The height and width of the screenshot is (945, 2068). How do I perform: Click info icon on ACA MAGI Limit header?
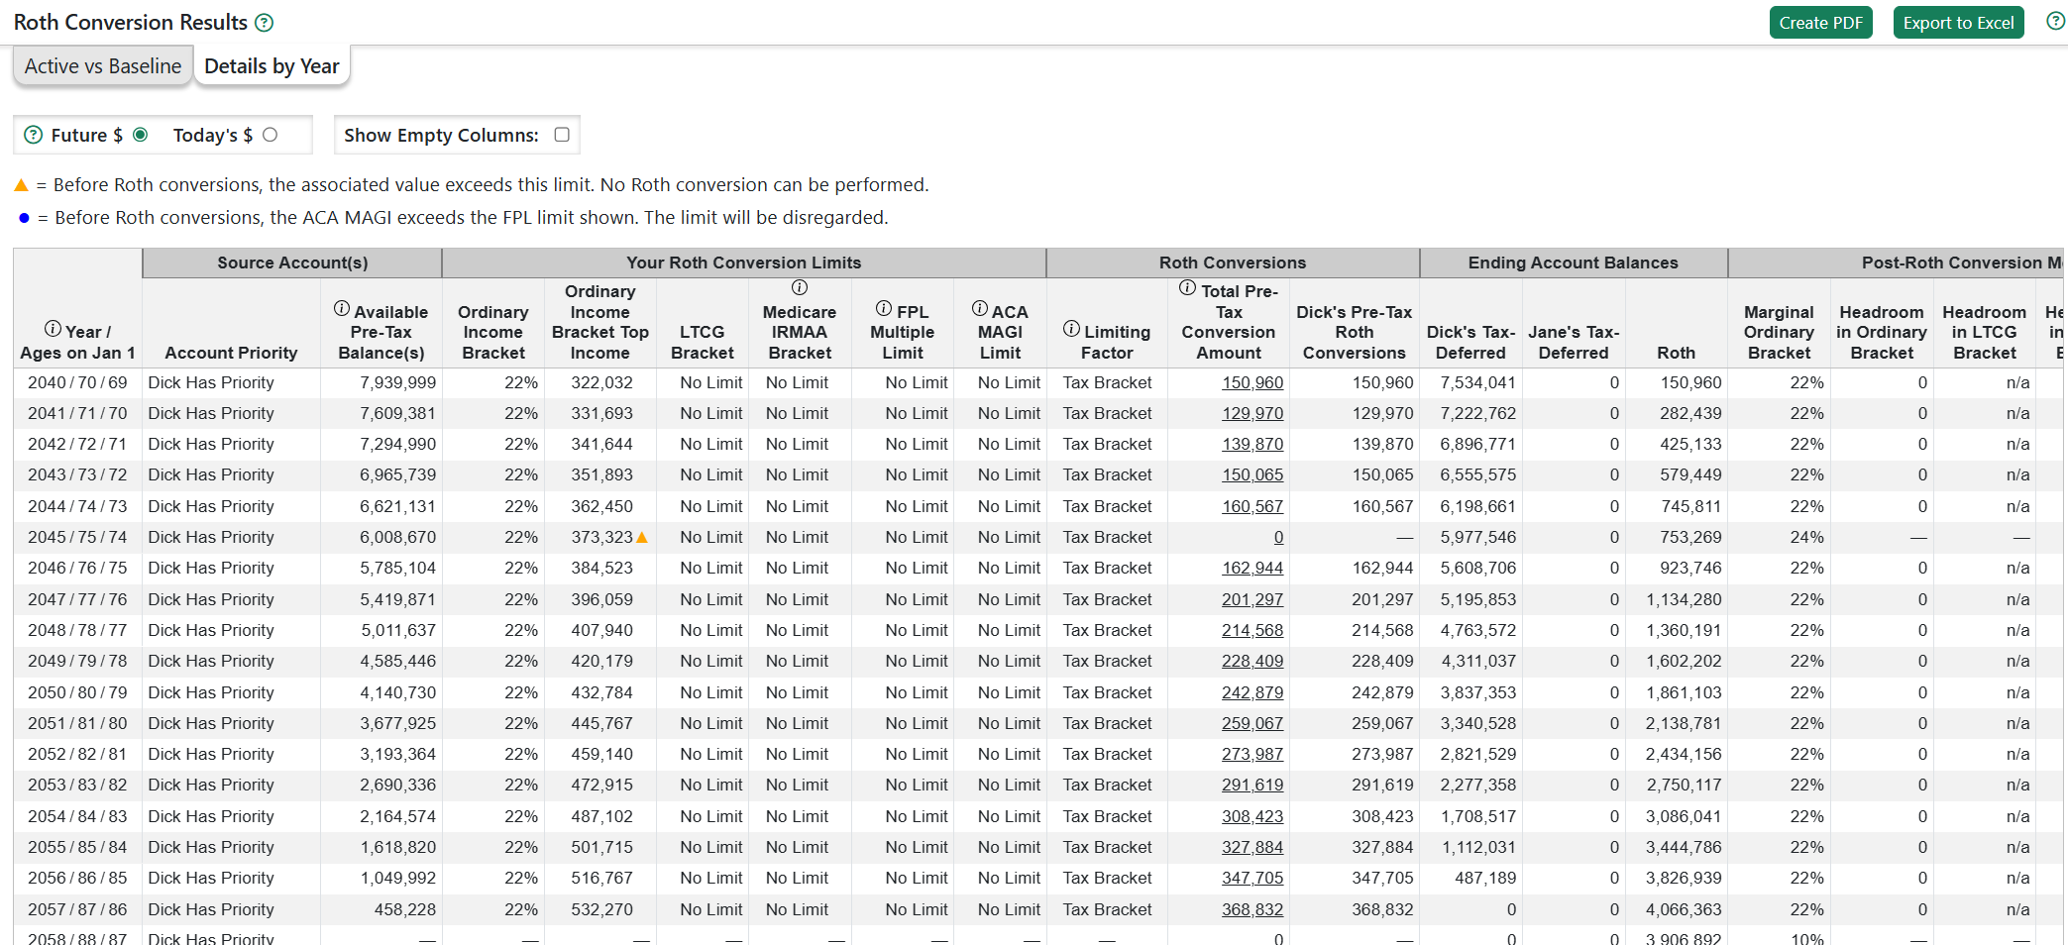tap(980, 308)
